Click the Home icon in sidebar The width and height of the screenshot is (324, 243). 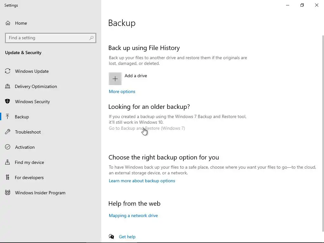(8, 23)
